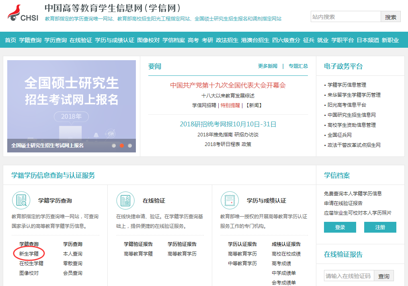Image resolution: width=408 pixels, height=286 pixels.
Task: Open the 2018年推免指南 link
Action: 215,134
